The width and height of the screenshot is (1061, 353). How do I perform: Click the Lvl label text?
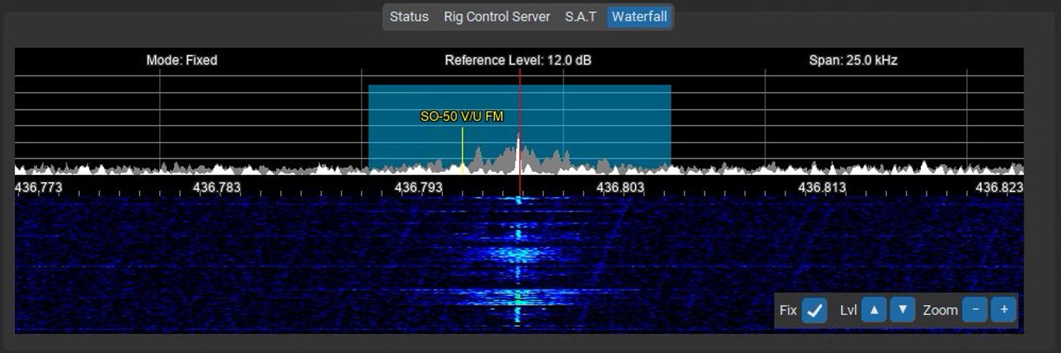[x=849, y=310]
